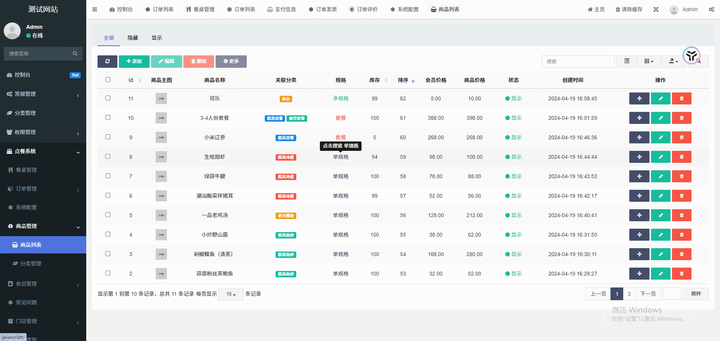The image size is (720, 341).
Task: Click the 酒水 orange category tag
Action: pyautogui.click(x=285, y=99)
